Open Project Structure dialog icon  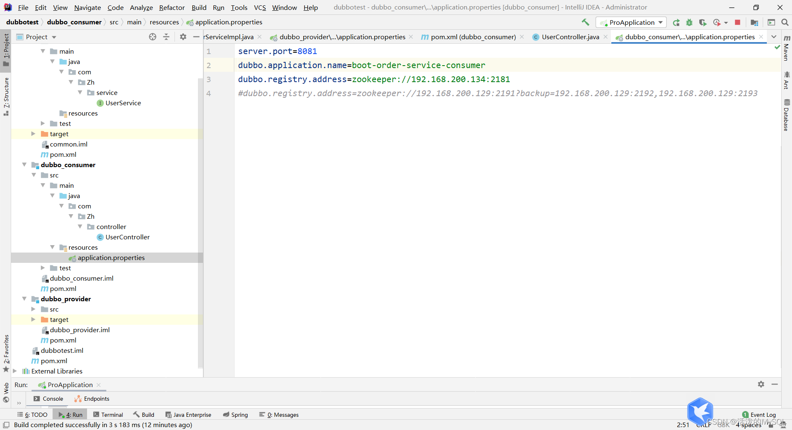pos(754,22)
